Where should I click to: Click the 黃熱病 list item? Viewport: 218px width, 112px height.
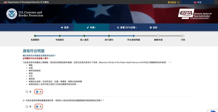click(32, 79)
